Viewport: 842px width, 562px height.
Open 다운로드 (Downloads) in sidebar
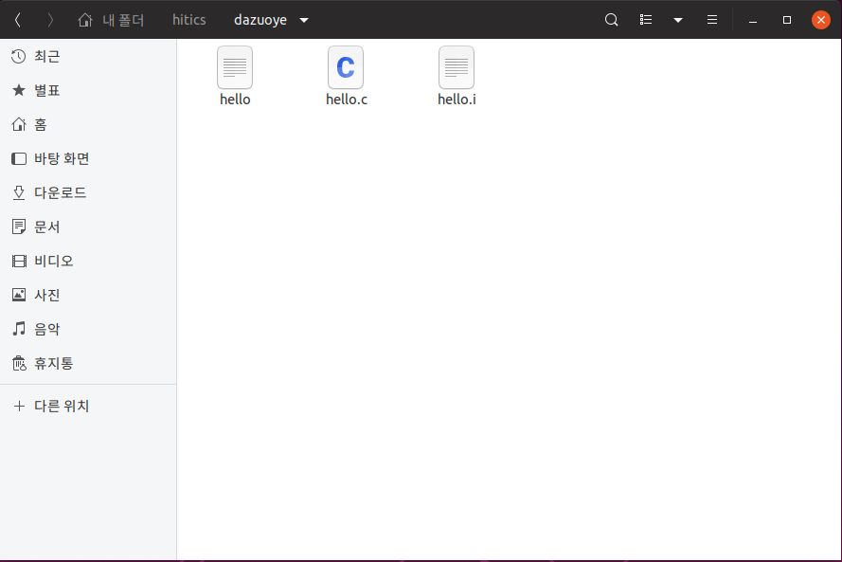88,193
